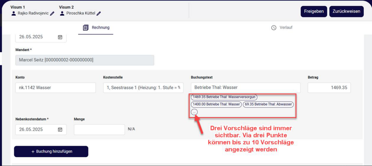Click the Verlauf clock icon

(274, 28)
